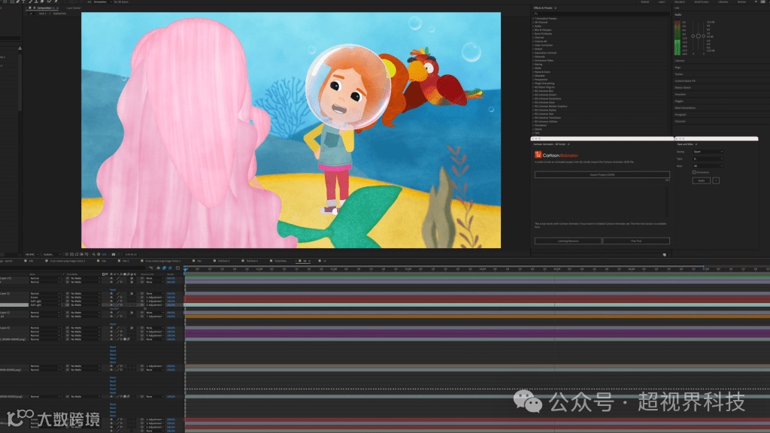Screen dimensions: 770x433
Task: Open the Graph Editor from timeline header
Action: [x=177, y=268]
